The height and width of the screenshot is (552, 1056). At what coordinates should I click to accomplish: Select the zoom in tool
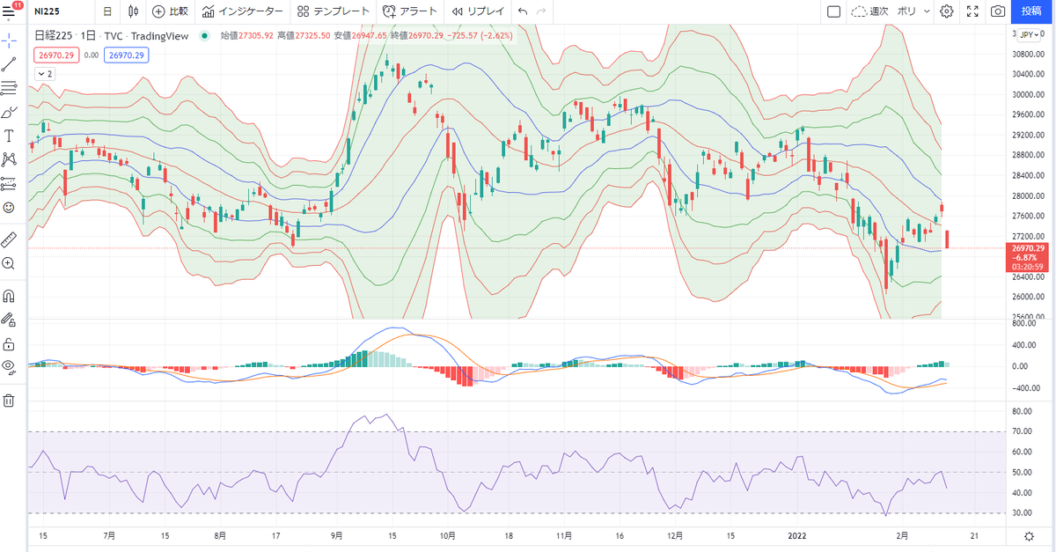tap(9, 263)
